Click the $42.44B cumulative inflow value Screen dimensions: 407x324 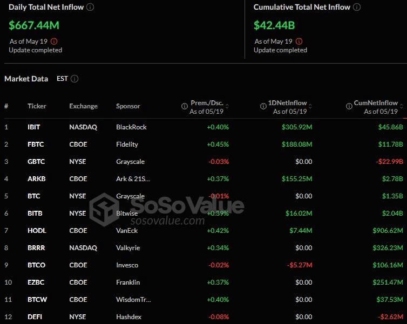[274, 25]
